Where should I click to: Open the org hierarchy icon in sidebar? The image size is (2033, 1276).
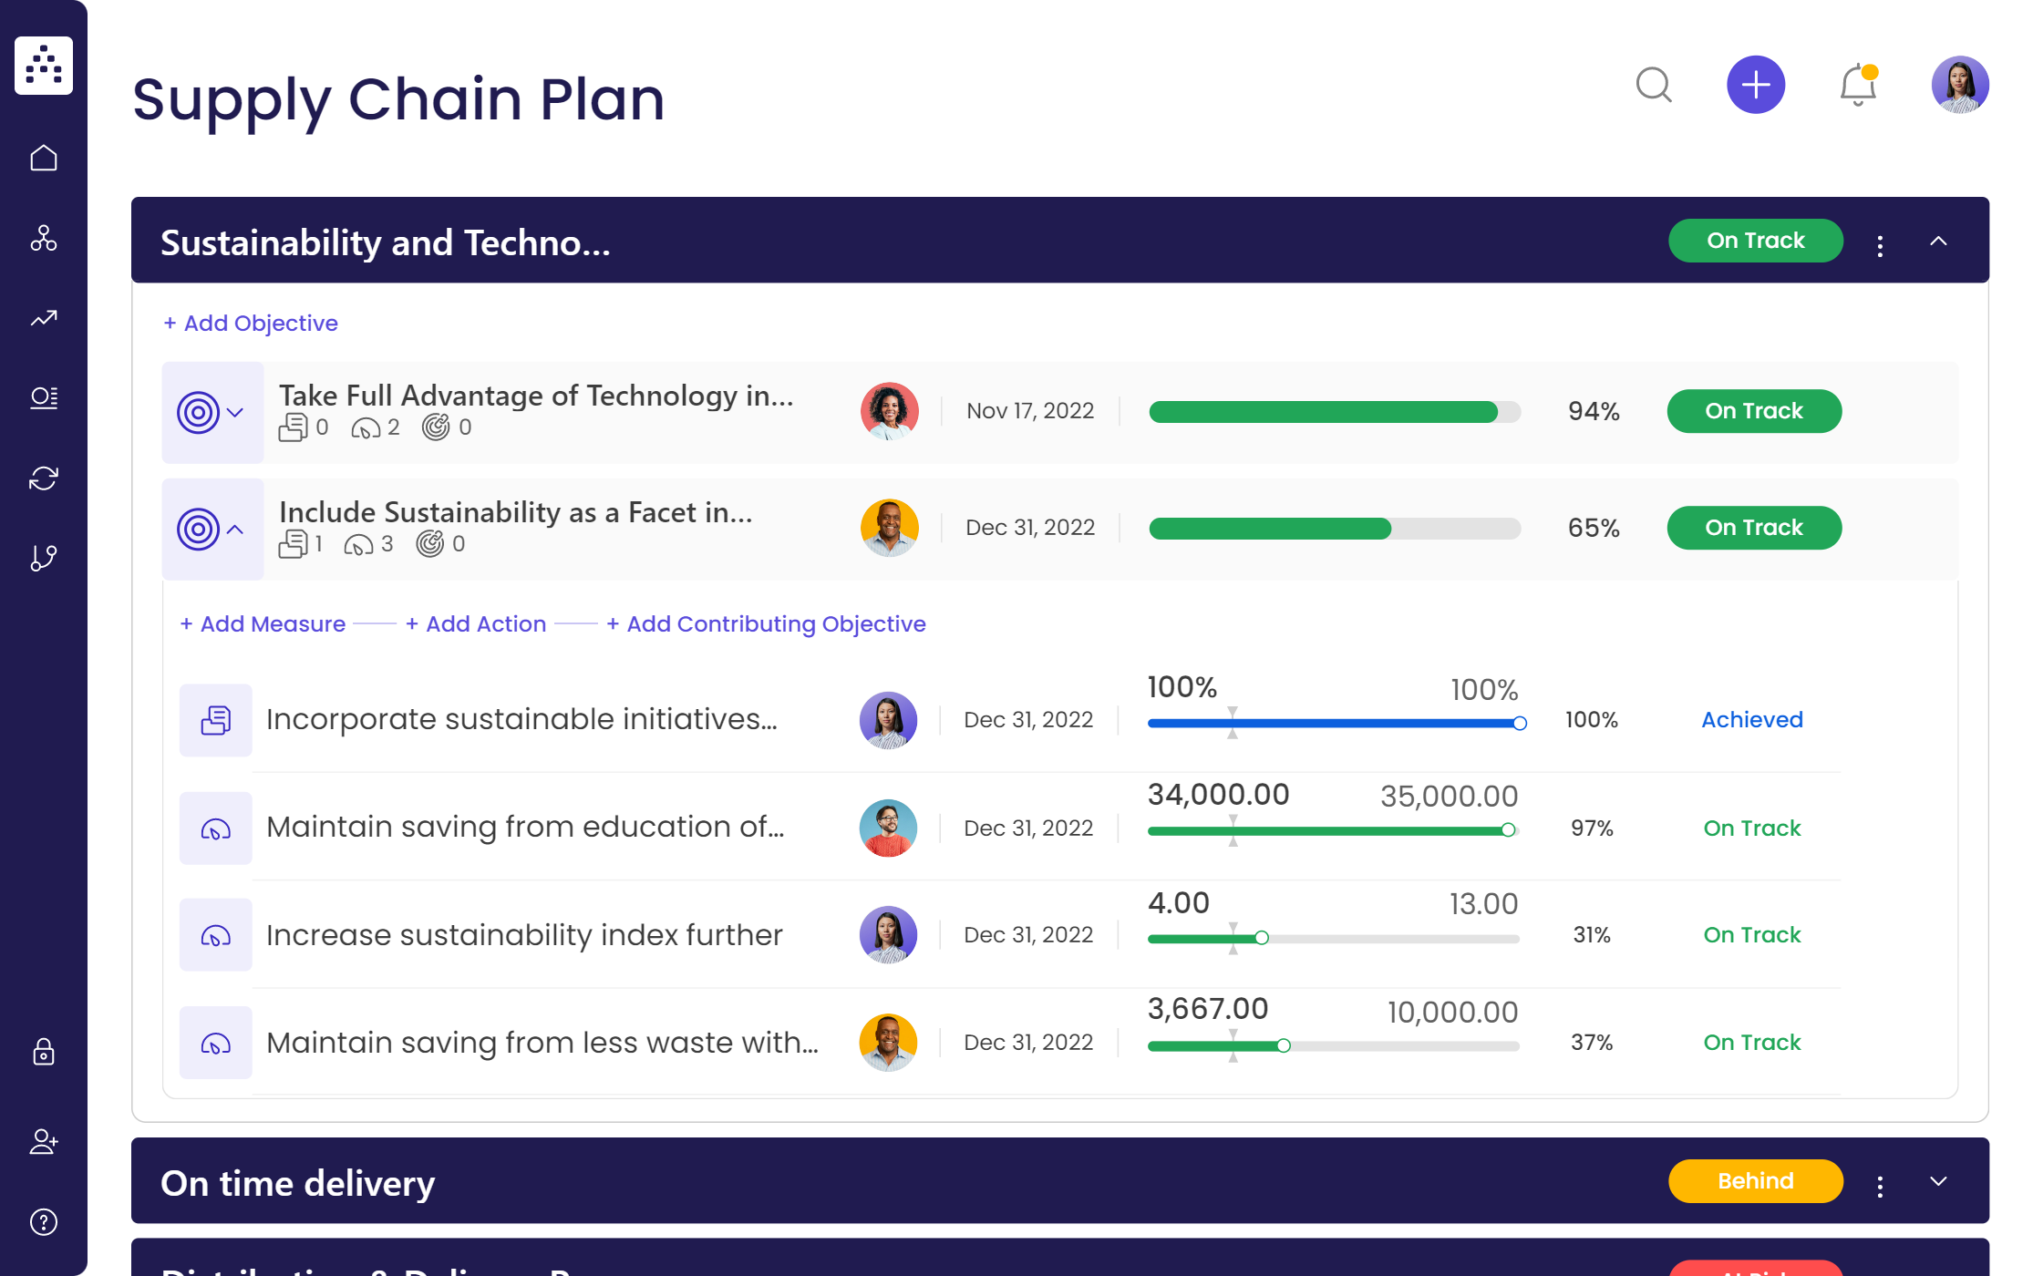coord(43,239)
